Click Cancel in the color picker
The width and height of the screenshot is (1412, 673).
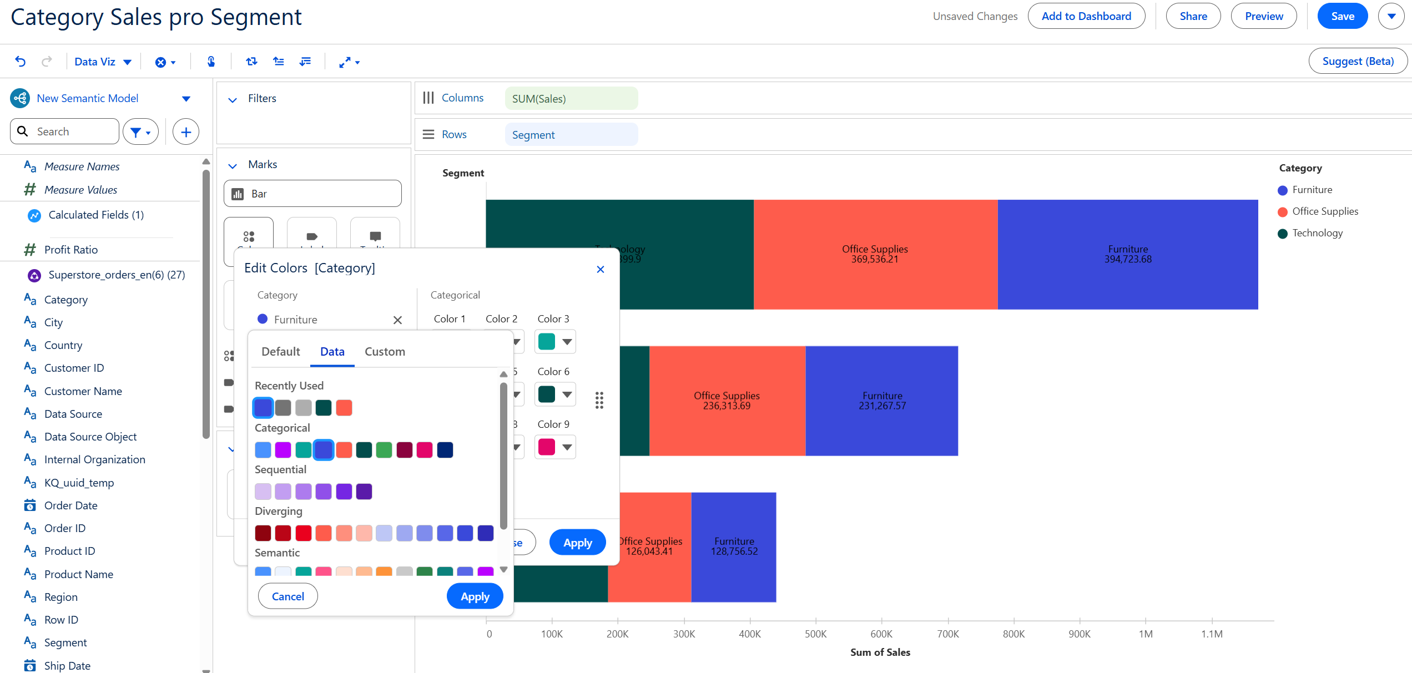[x=288, y=596]
